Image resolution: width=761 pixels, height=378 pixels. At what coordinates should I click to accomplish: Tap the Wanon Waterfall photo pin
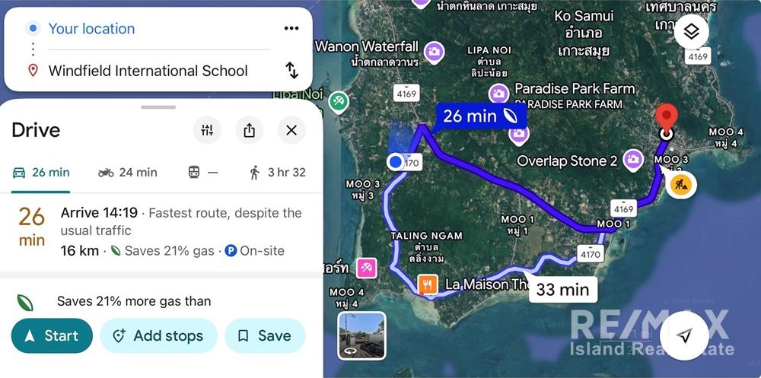[434, 51]
